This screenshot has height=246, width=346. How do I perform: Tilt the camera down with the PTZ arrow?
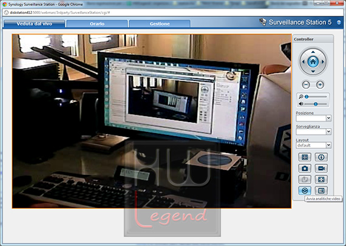point(313,71)
